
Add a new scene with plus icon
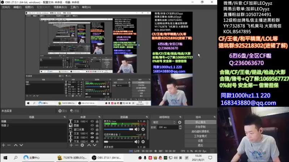point(4,145)
